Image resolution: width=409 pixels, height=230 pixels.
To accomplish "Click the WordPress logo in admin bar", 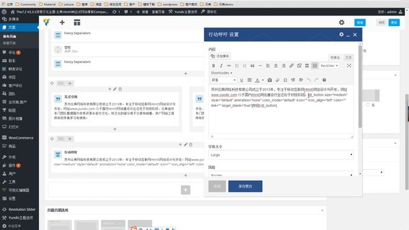I will (4, 11).
